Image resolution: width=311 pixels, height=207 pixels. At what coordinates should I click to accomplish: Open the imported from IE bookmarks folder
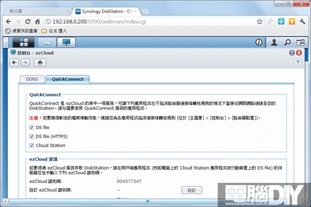(x=54, y=31)
